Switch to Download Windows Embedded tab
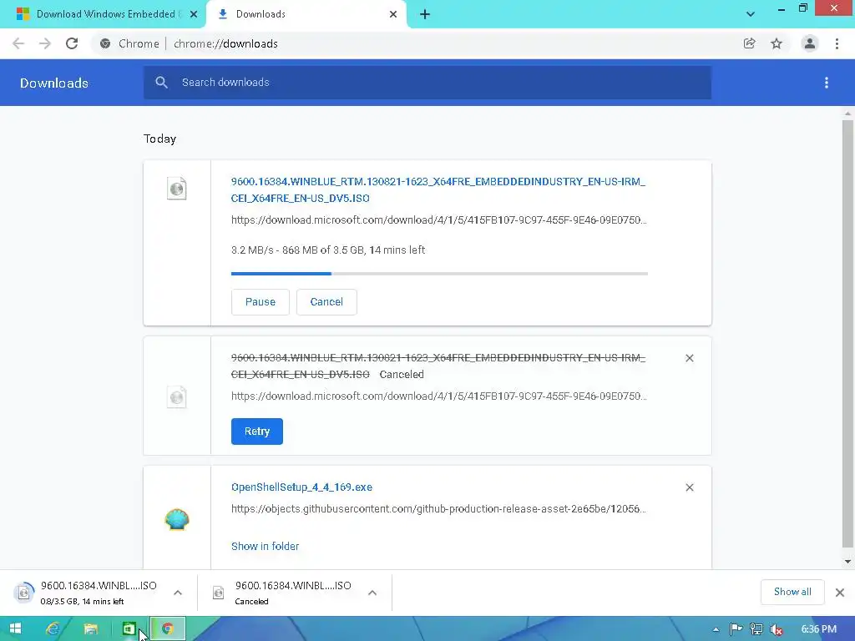The width and height of the screenshot is (855, 641). click(x=103, y=14)
